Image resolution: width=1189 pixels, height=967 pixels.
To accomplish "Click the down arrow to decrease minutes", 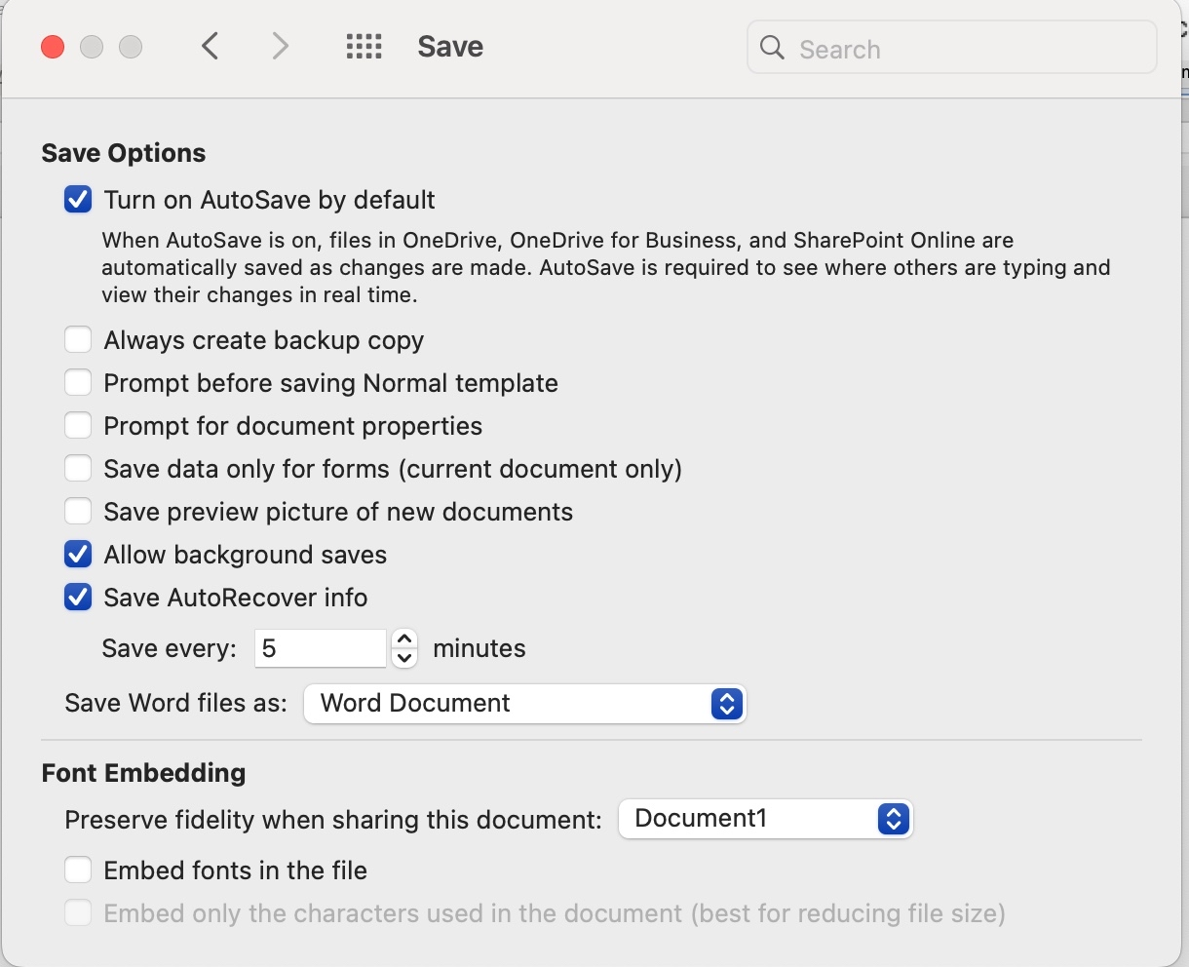I will tap(403, 659).
